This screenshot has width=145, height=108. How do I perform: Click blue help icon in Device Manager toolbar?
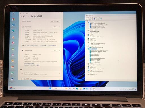95,19
